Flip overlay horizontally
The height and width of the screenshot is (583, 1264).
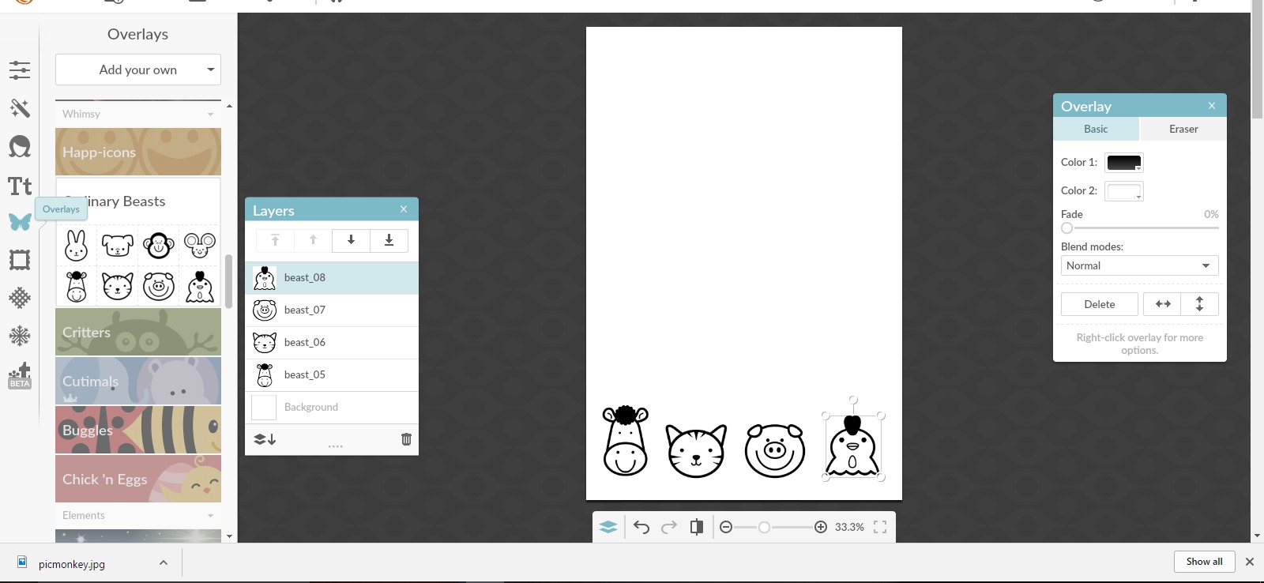tap(1163, 304)
